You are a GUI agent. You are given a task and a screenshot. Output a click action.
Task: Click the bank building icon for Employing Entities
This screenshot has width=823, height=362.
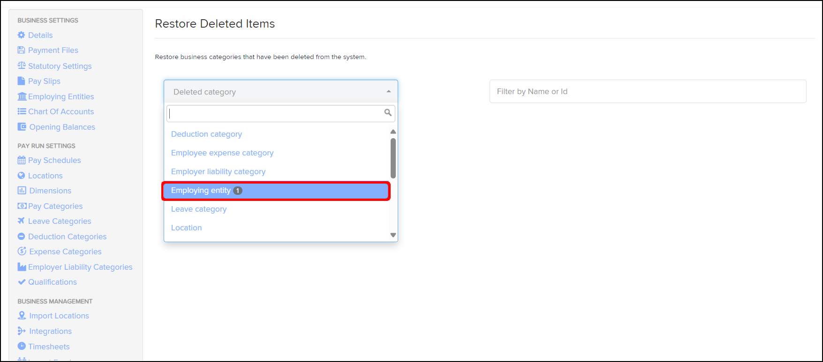pos(22,96)
